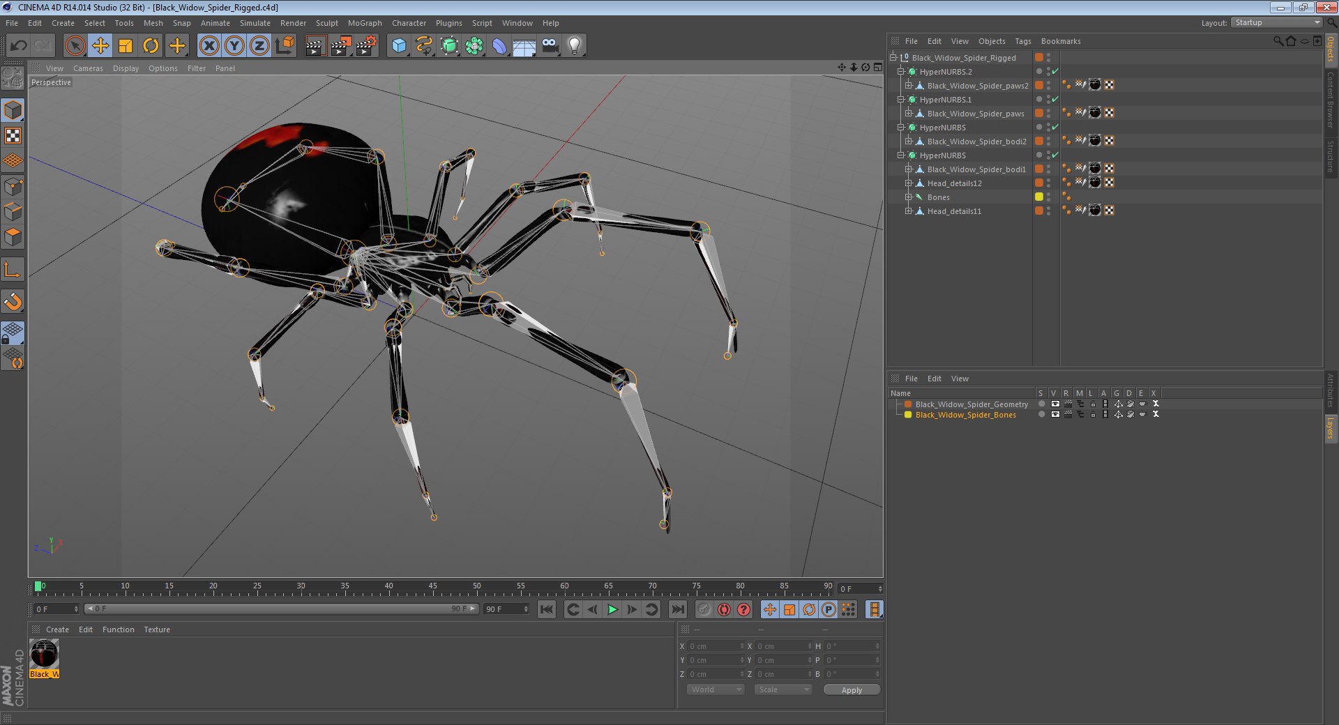Expand Head_details12 node
1339x725 pixels.
click(909, 183)
